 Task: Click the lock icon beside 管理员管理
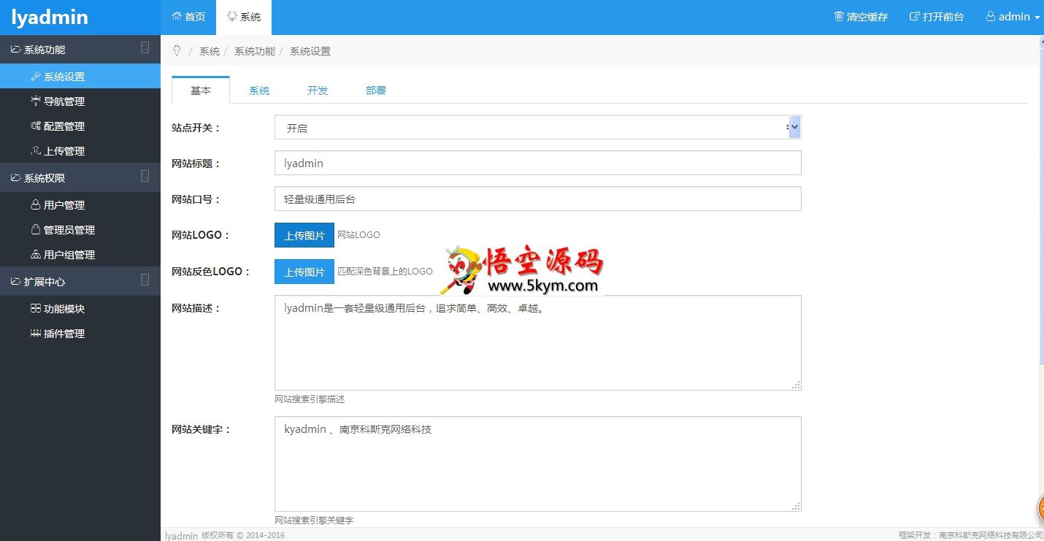[35, 230]
